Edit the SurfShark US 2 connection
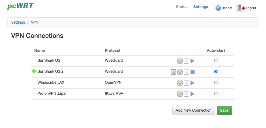 180,72
